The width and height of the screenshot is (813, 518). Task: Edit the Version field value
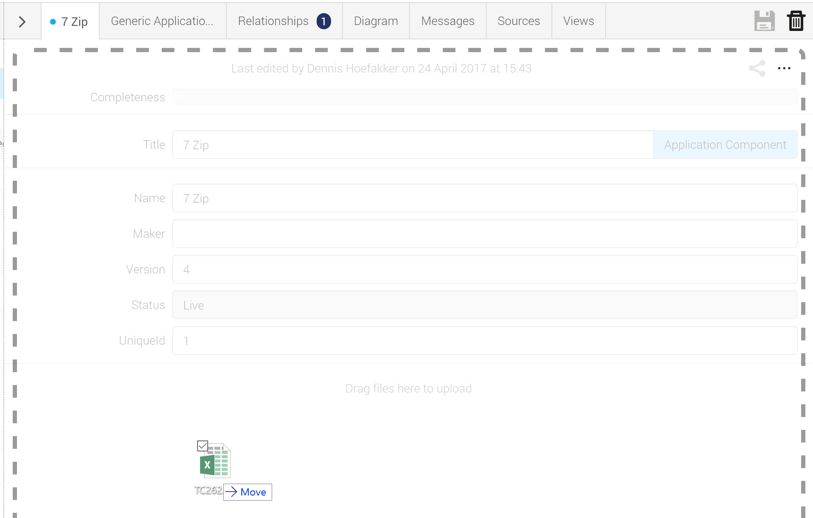click(x=484, y=269)
